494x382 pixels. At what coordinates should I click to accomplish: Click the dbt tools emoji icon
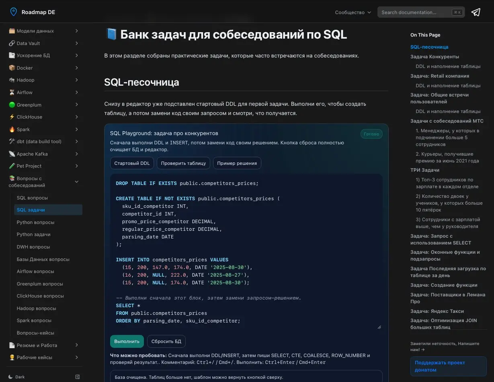pos(12,142)
